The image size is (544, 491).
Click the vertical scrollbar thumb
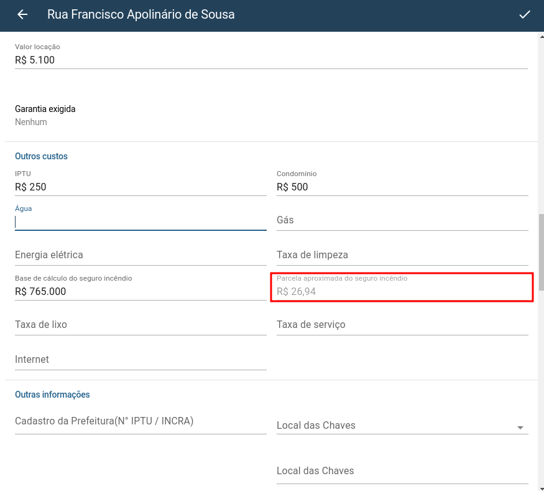(542, 253)
